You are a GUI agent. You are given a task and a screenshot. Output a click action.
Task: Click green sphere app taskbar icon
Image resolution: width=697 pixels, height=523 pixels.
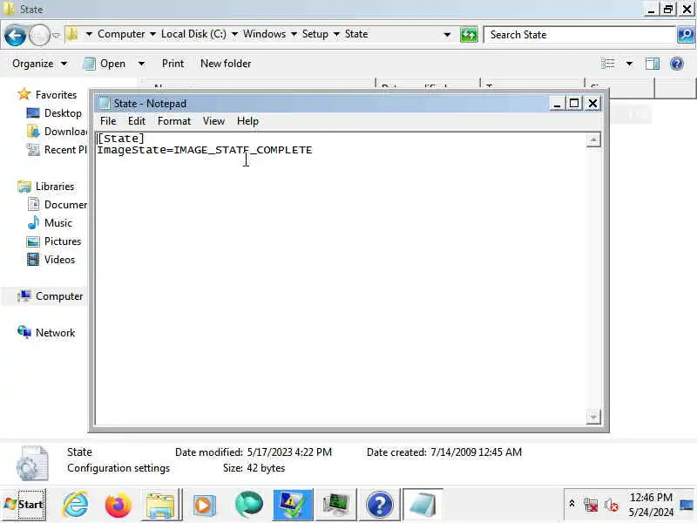[249, 505]
